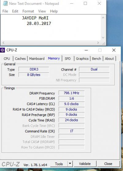The width and height of the screenshot is (123, 171).
Task: Select the Memory tab
Action: [x=54, y=58]
